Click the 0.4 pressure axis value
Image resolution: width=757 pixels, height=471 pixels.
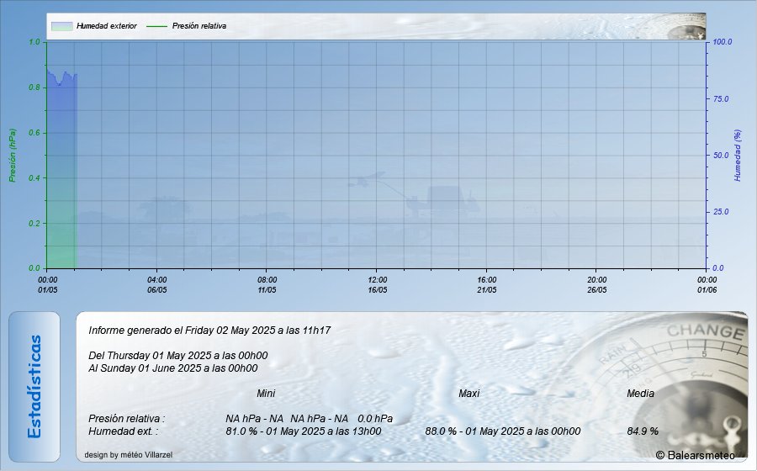[x=34, y=178]
